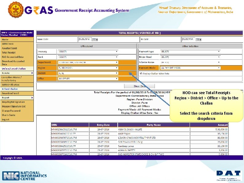Screen dimensions: 244x183
Task: Click the Show Data button
Action: (140, 86)
